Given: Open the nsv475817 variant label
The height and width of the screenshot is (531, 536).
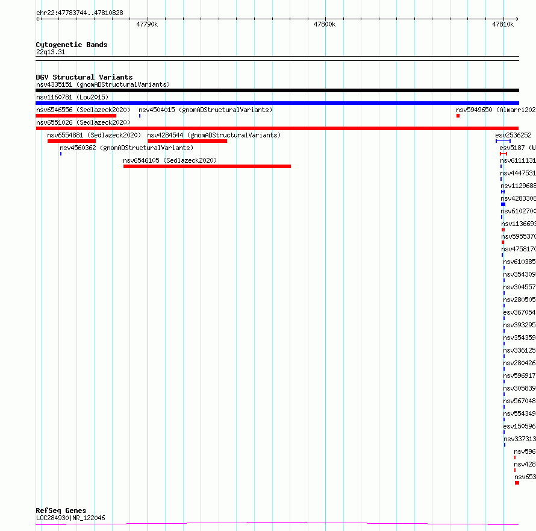Looking at the screenshot, I should [x=519, y=249].
